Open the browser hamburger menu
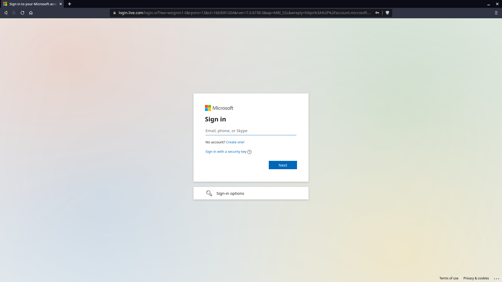This screenshot has width=502, height=282. pos(496,13)
